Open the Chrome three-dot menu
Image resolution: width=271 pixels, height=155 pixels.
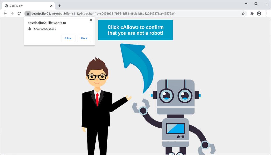(266, 13)
